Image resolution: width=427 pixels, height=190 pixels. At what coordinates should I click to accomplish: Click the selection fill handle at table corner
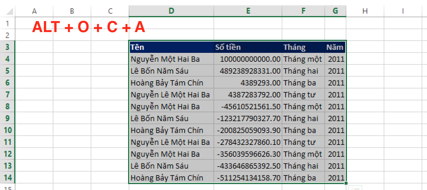(x=346, y=183)
